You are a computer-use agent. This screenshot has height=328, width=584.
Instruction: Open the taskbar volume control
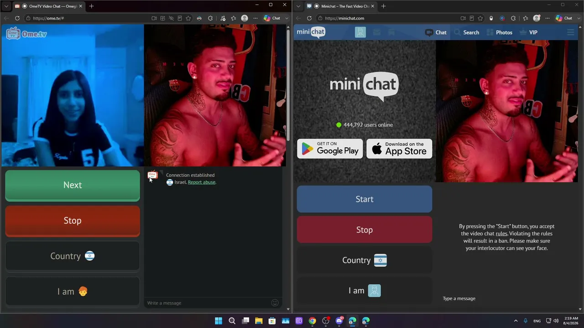point(556,321)
